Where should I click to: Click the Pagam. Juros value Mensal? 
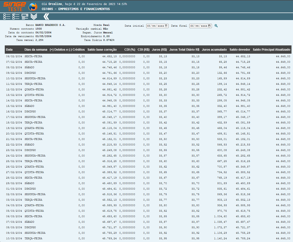[x=108, y=33]
